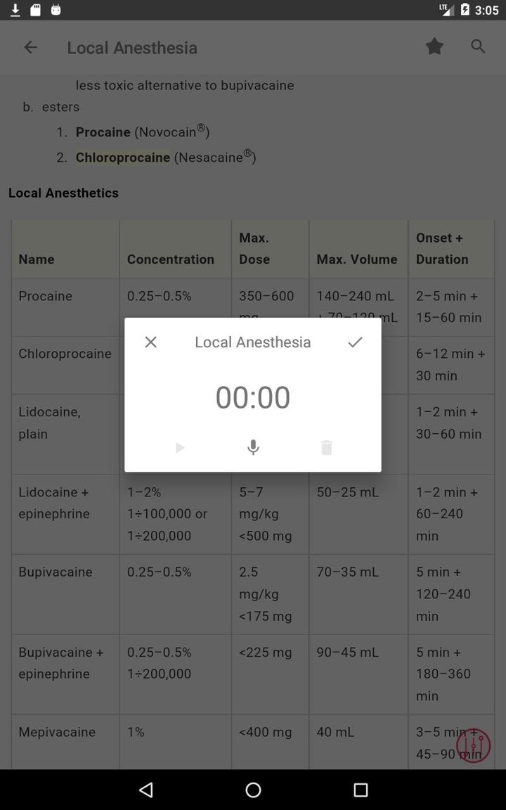Tap the Android recent apps button

tap(361, 790)
